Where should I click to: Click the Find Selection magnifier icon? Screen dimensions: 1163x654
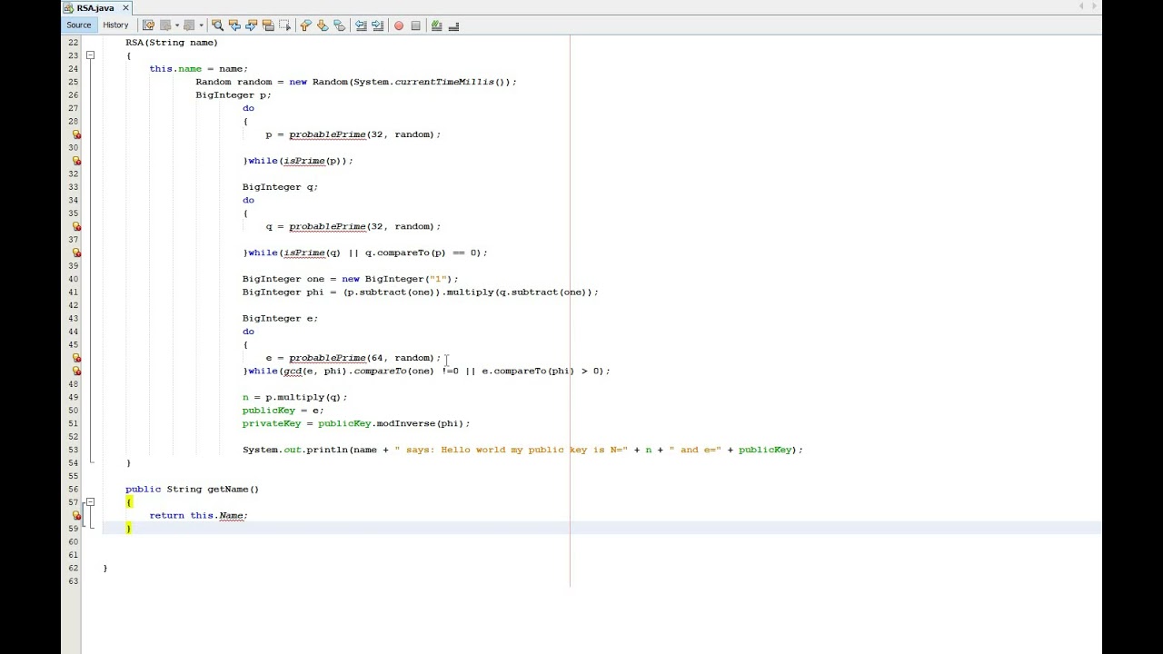[x=217, y=25]
